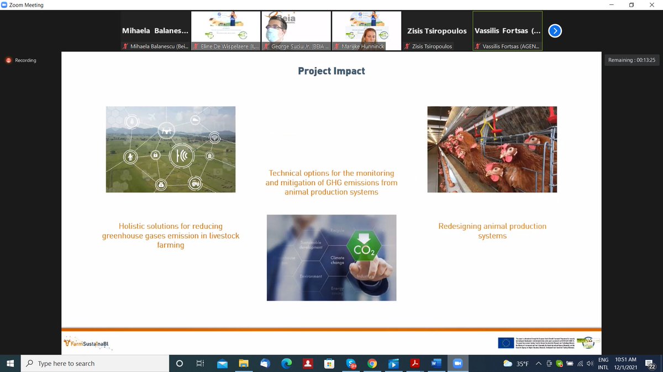Launch Microsoft Word from the taskbar
Image resolution: width=663 pixels, height=372 pixels.
click(436, 363)
